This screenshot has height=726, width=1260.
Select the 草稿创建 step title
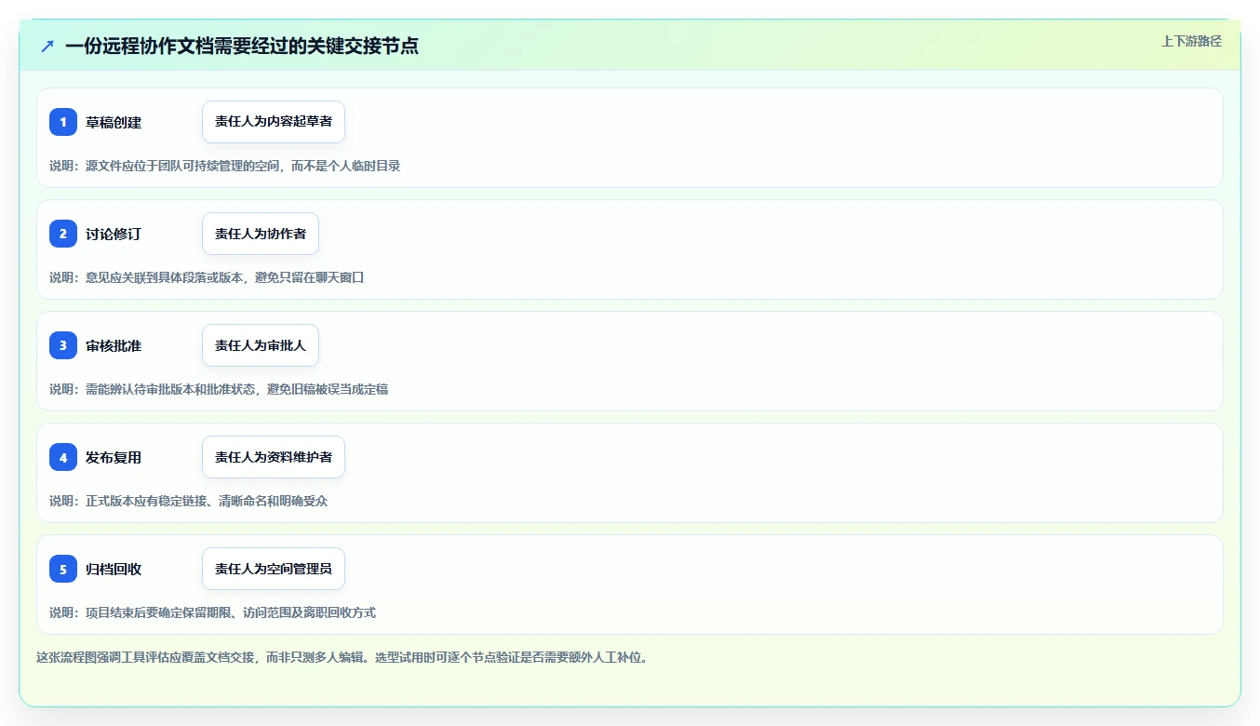coord(114,122)
